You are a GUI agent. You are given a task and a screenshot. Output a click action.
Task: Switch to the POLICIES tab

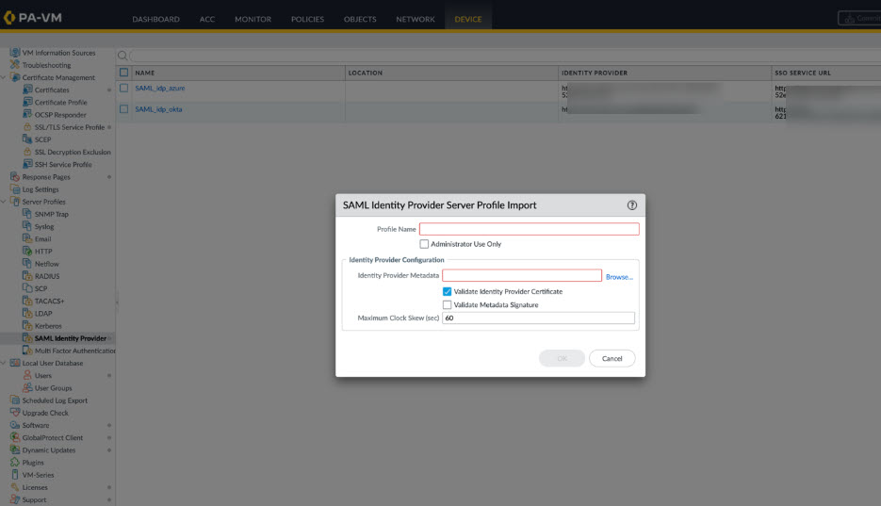[307, 19]
